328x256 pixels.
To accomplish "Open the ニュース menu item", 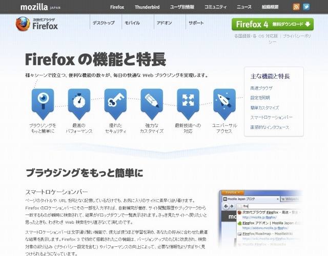I will (x=244, y=7).
